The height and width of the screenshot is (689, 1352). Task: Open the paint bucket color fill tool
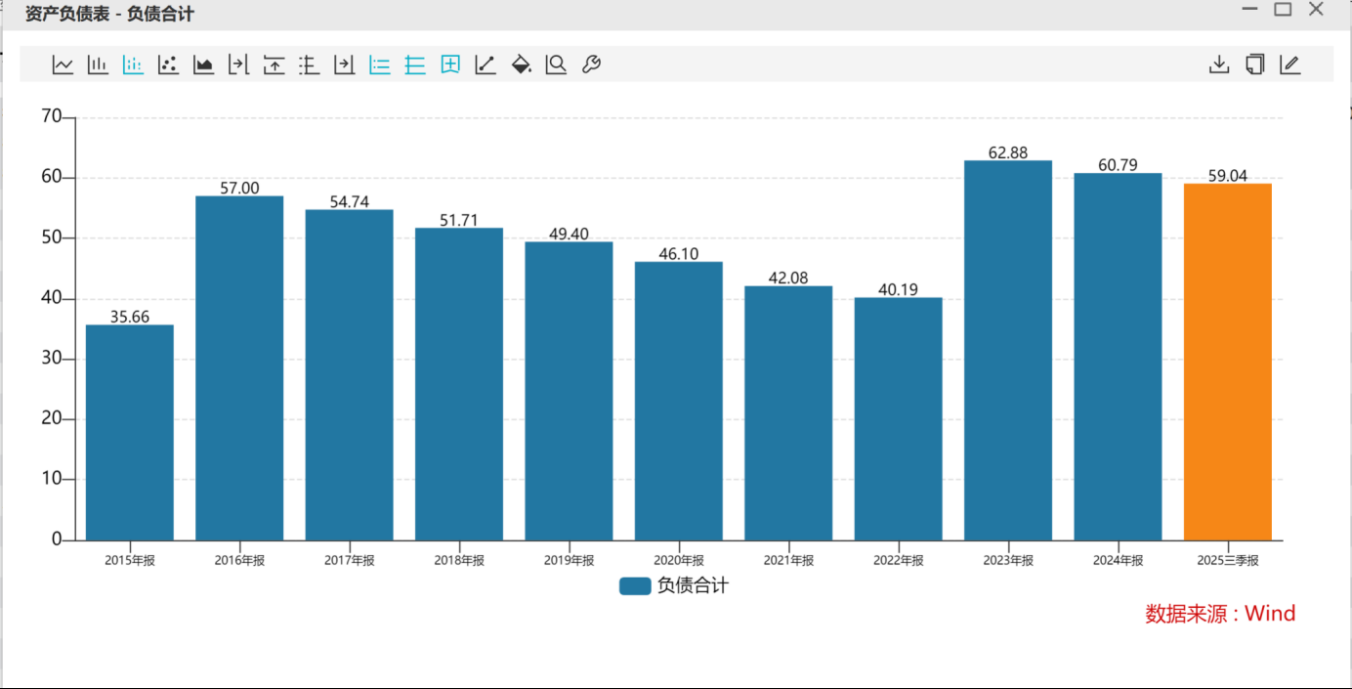(521, 65)
